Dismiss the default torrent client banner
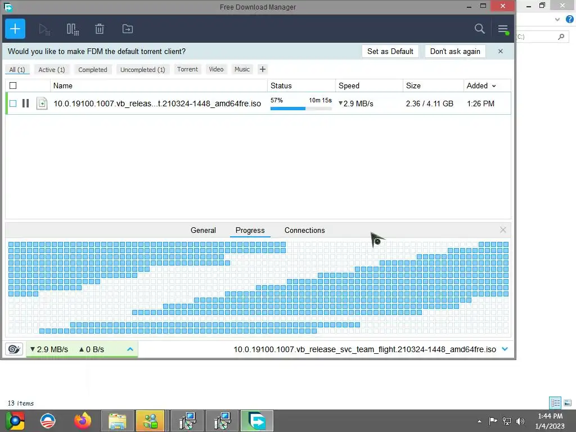576x432 pixels. click(x=500, y=51)
